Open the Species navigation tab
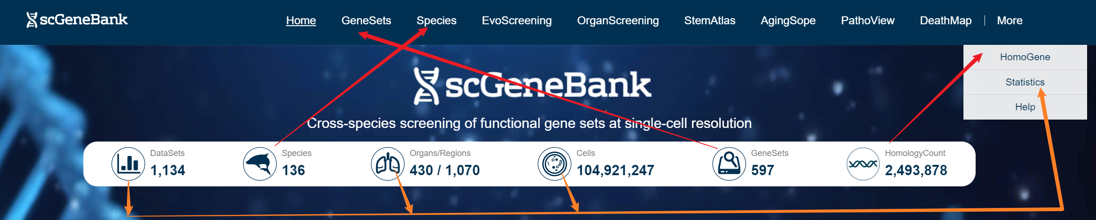The image size is (1096, 220). click(x=436, y=21)
